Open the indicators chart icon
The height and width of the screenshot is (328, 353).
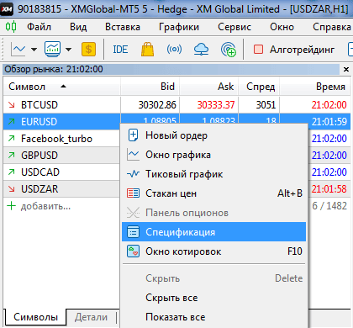coord(52,50)
